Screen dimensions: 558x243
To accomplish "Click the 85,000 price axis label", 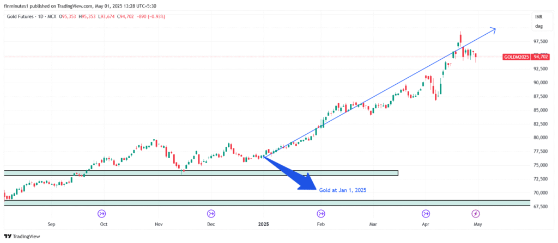I will [x=540, y=110].
